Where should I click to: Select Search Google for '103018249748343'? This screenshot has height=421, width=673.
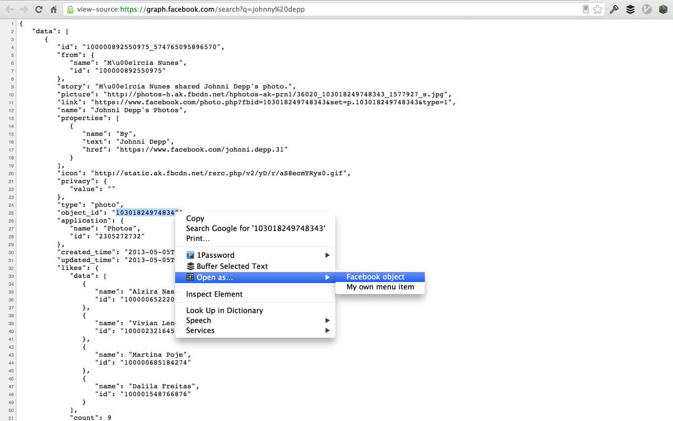pyautogui.click(x=256, y=228)
